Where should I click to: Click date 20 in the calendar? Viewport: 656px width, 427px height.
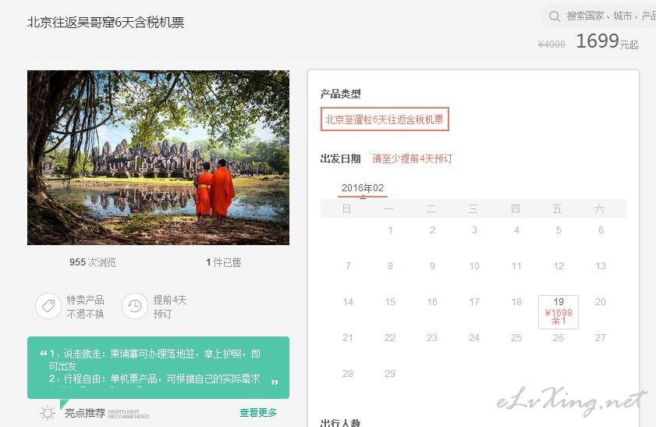tap(601, 302)
